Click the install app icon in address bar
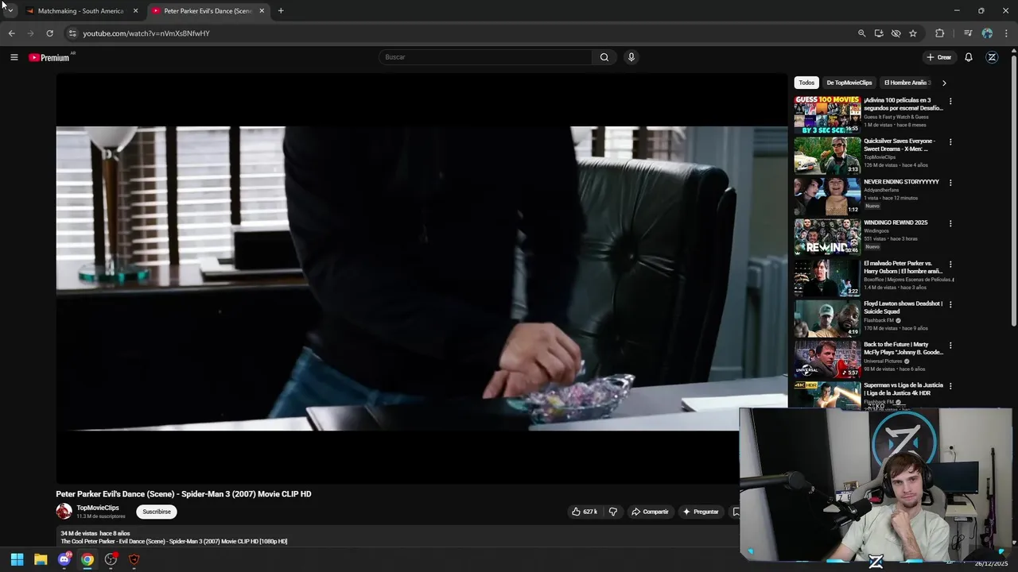The height and width of the screenshot is (572, 1018). (879, 33)
